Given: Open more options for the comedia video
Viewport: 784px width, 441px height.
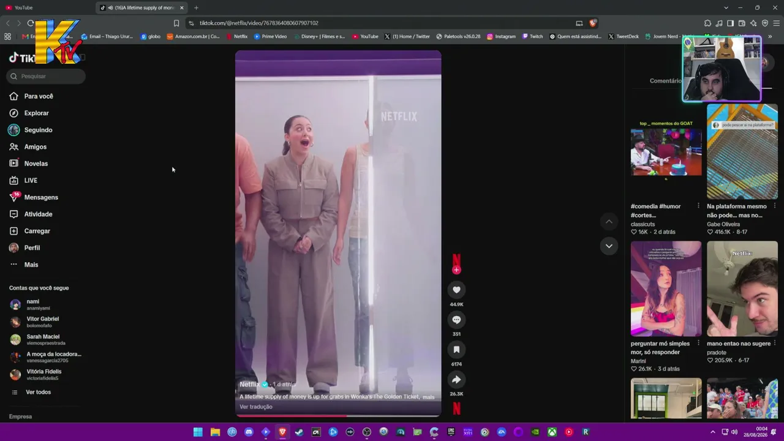Looking at the screenshot, I should (x=698, y=206).
